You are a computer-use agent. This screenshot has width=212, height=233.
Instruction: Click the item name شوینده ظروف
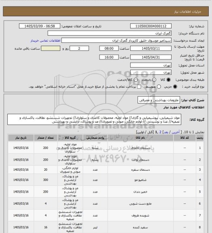pos(140,215)
